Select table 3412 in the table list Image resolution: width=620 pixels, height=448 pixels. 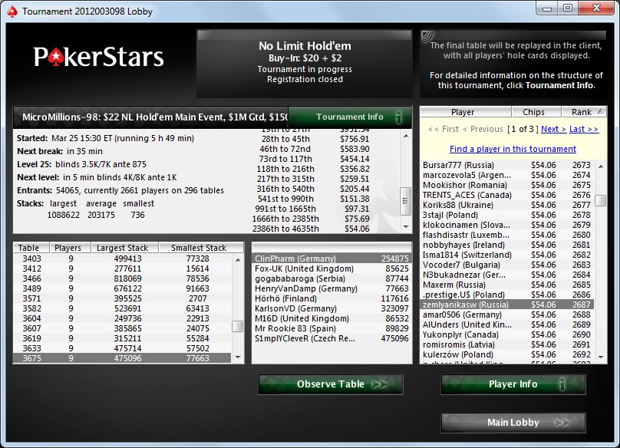(122, 268)
